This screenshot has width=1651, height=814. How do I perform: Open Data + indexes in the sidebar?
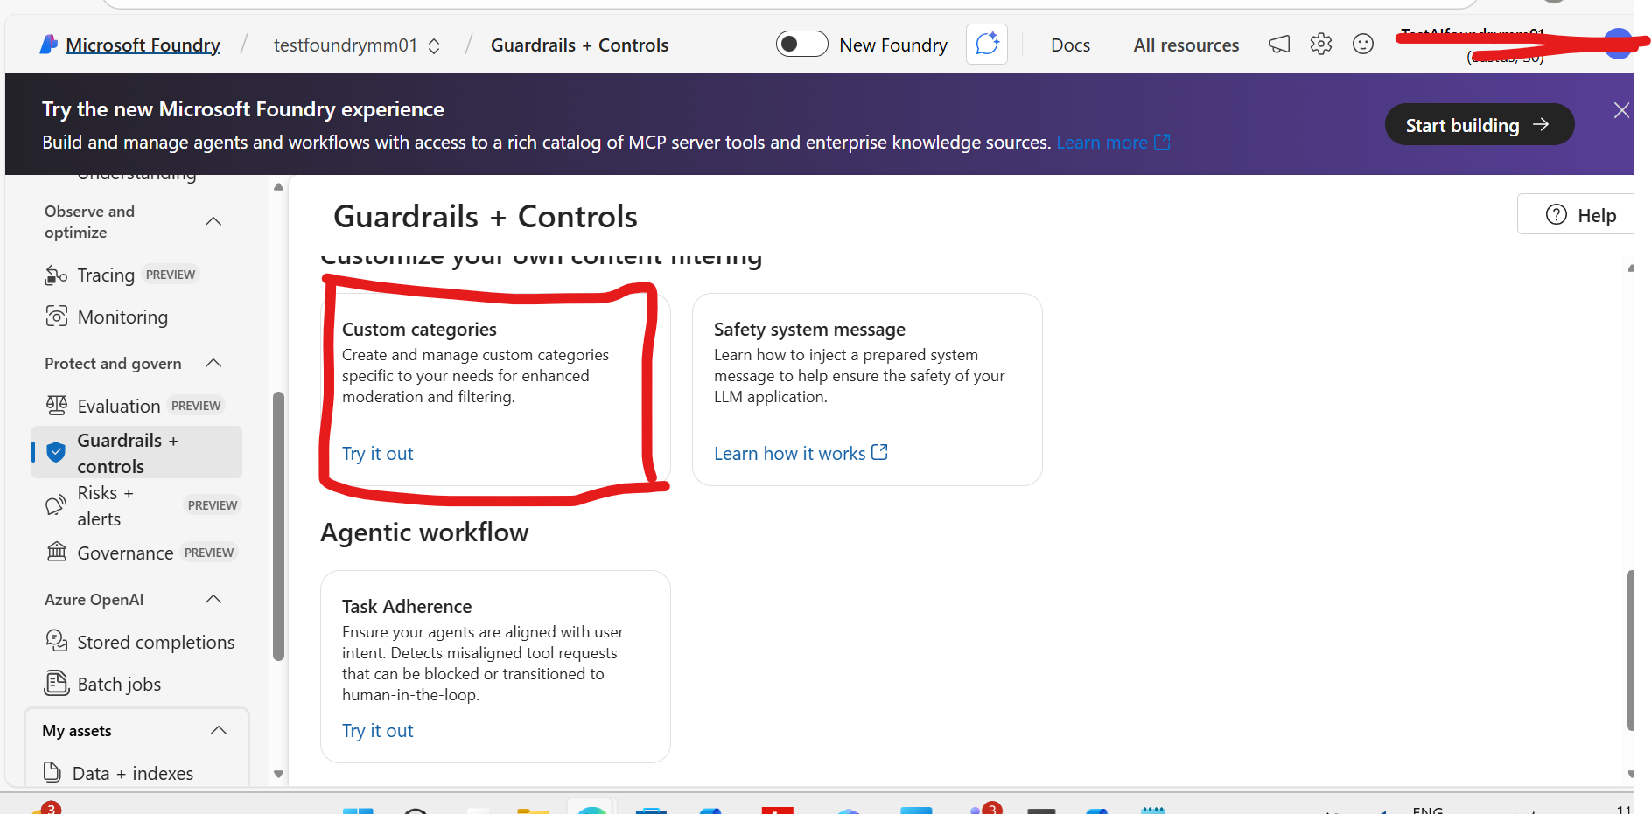(x=119, y=773)
